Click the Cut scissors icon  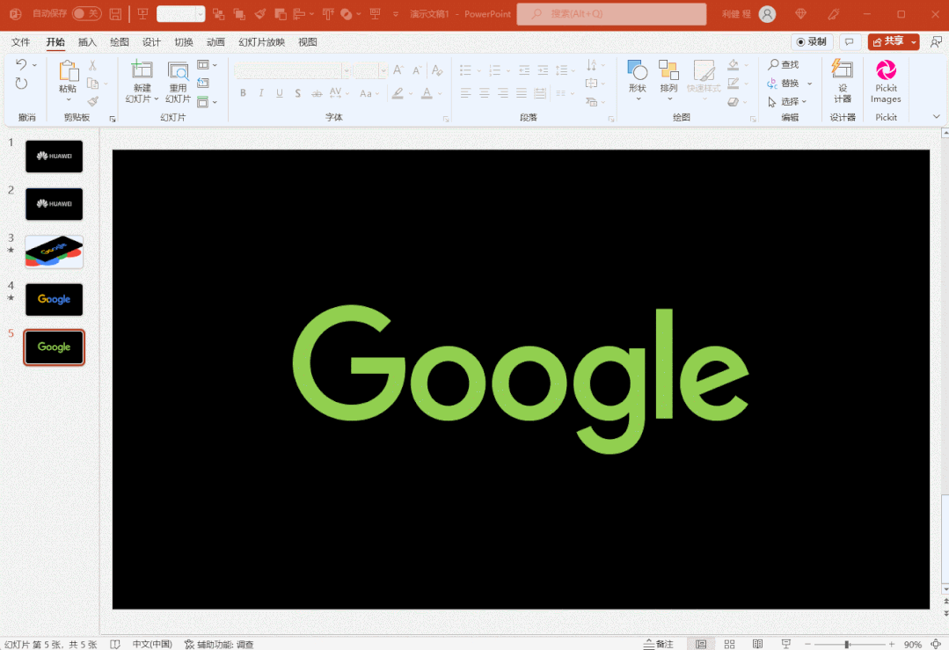92,65
